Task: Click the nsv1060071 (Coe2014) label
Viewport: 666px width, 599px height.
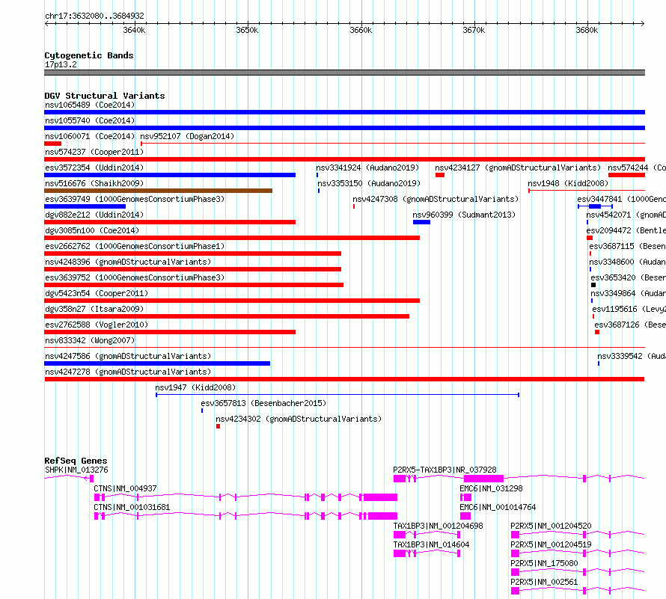Action: 90,136
